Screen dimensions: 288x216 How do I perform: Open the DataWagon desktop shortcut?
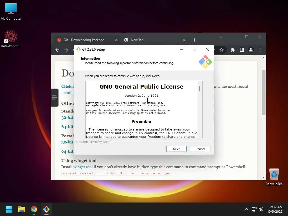11,39
